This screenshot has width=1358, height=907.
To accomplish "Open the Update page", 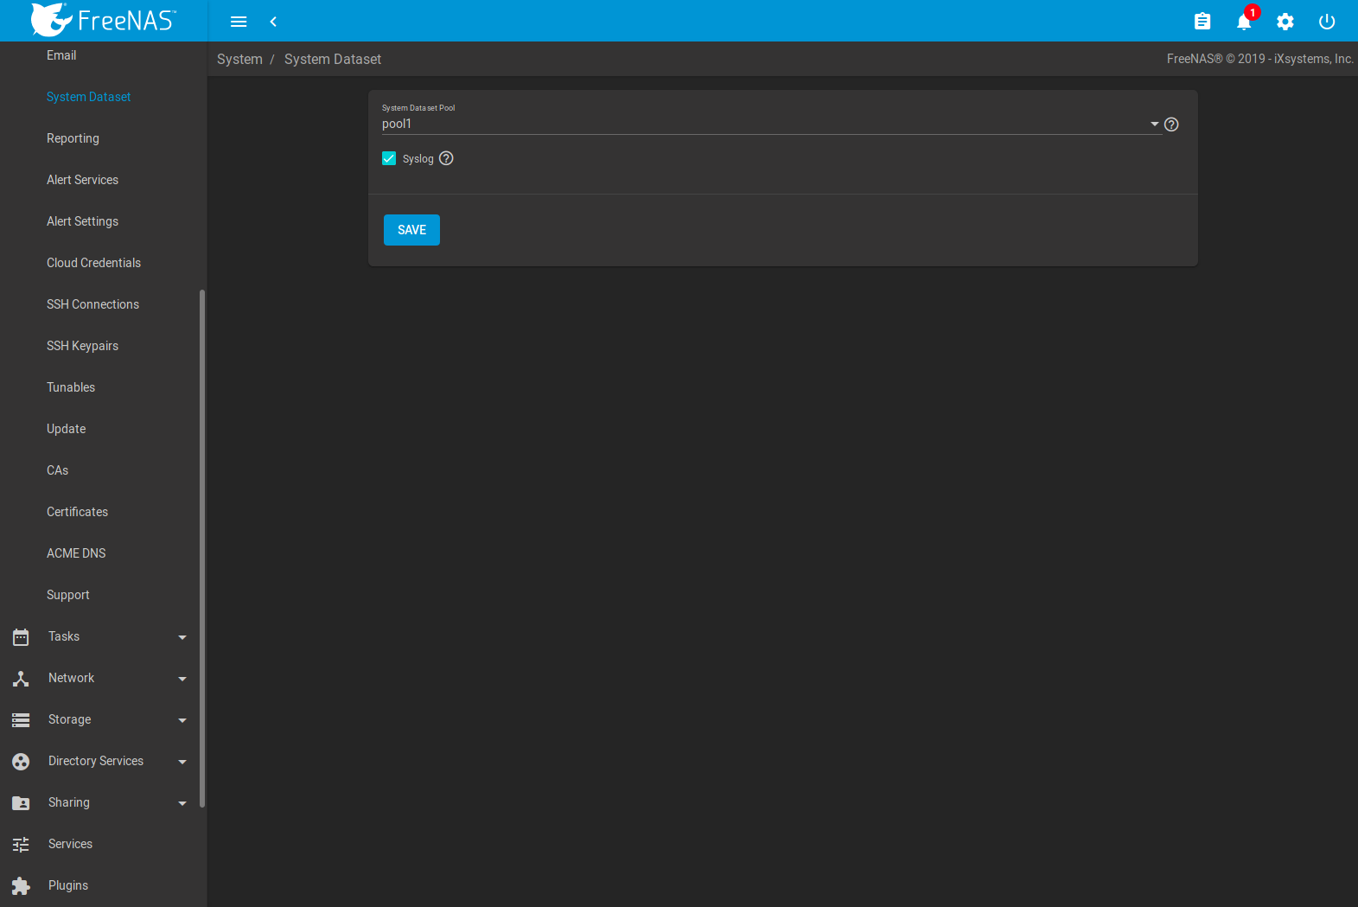I will click(x=66, y=429).
